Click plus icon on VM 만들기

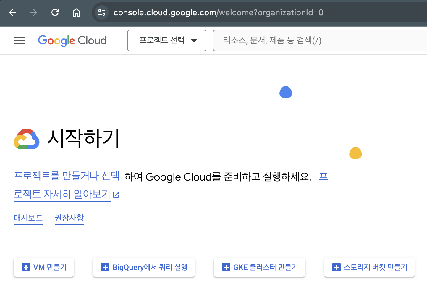26,267
